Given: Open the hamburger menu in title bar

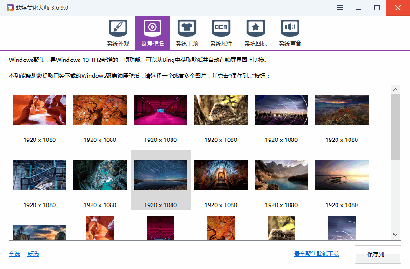Looking at the screenshot, I should tap(340, 8).
